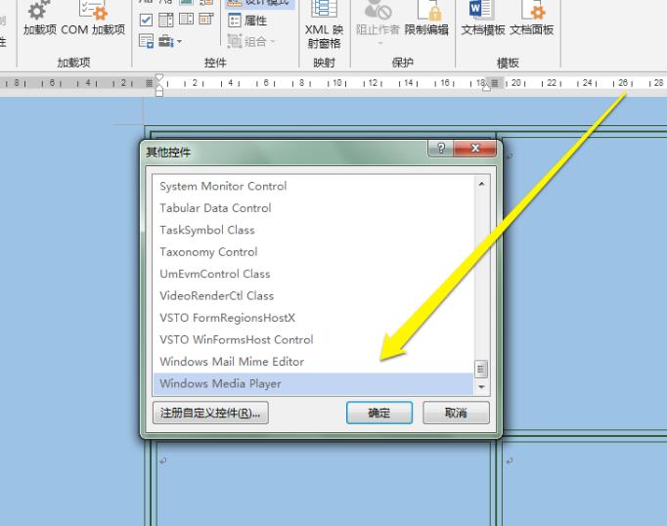The image size is (667, 526).
Task: Select UmEvmControl Class in list
Action: pos(313,274)
